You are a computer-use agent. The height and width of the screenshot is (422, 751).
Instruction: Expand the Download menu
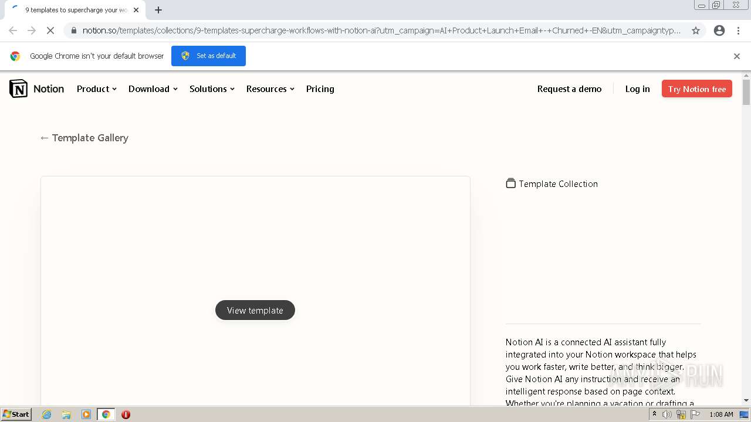pyautogui.click(x=153, y=89)
